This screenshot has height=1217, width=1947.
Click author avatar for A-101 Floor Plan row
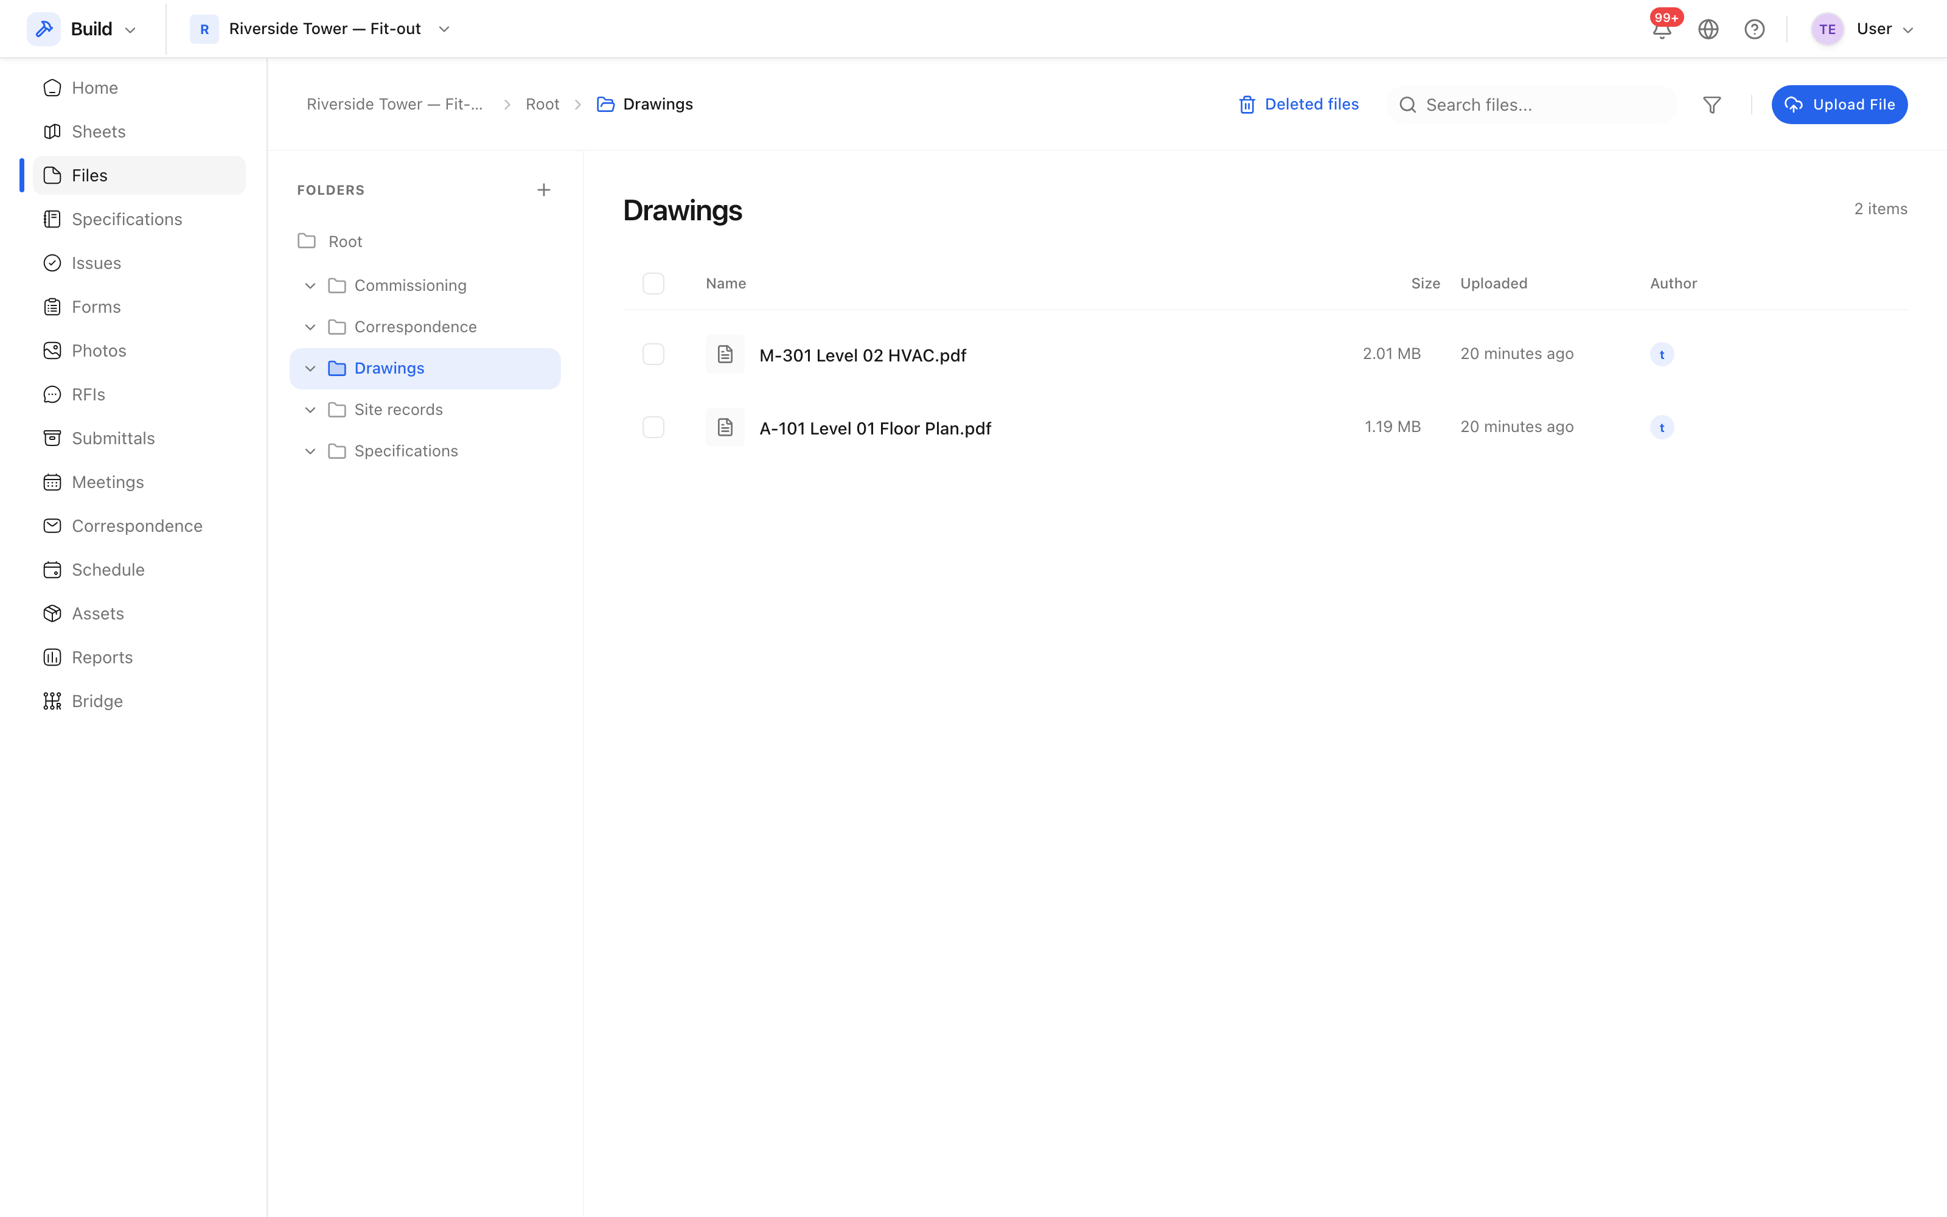[x=1662, y=427]
